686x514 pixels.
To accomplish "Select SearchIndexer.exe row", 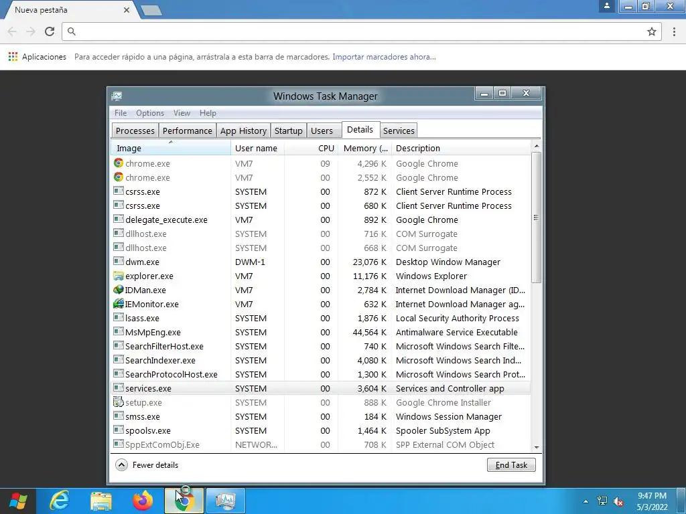I will pos(321,360).
